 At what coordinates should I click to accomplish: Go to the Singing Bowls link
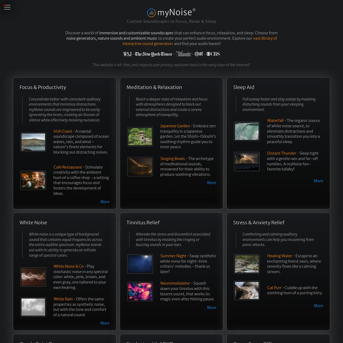point(173,158)
